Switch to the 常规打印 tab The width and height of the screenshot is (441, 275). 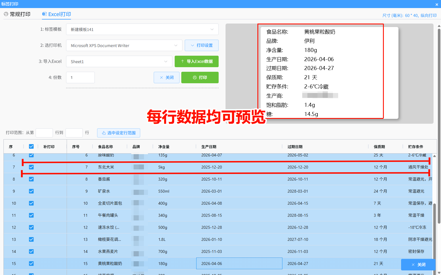(17, 14)
